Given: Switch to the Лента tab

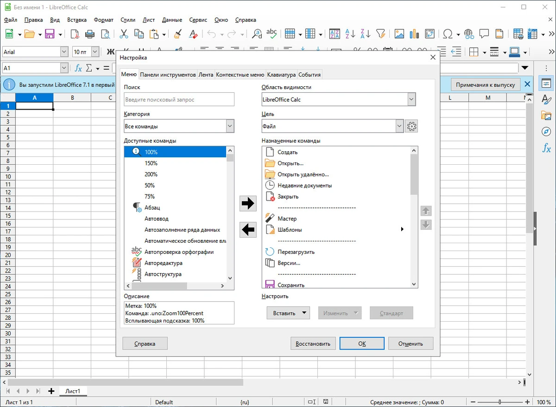Looking at the screenshot, I should click(206, 75).
